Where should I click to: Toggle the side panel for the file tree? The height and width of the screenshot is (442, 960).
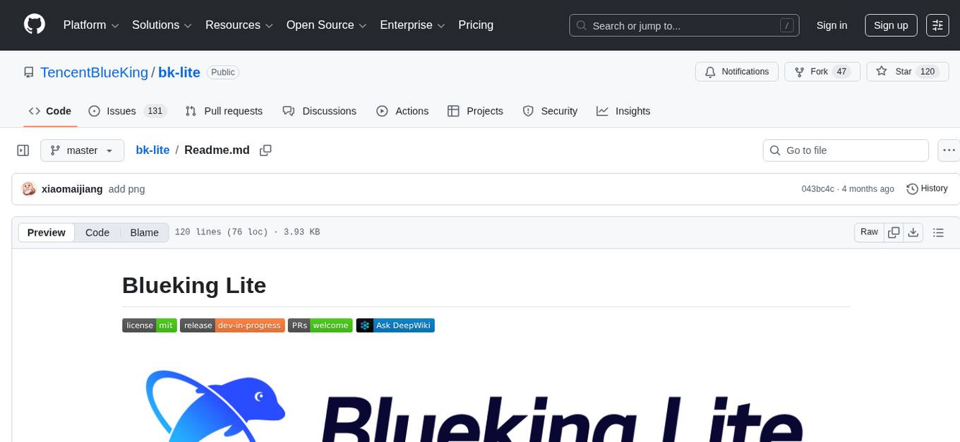click(23, 150)
